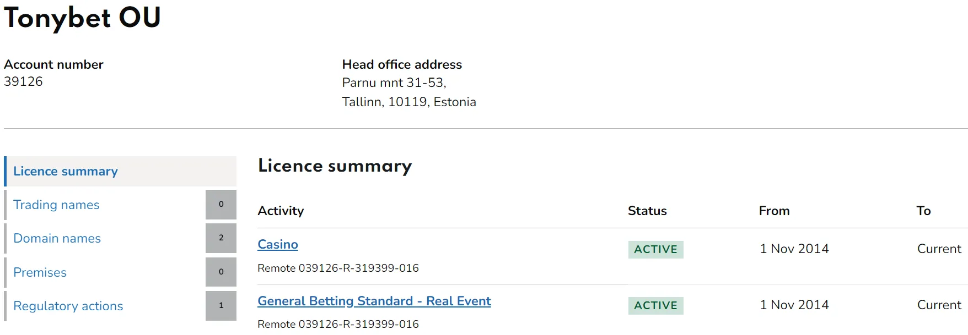The image size is (968, 335).
Task: Click the Casino licence reference number text
Action: (x=338, y=268)
